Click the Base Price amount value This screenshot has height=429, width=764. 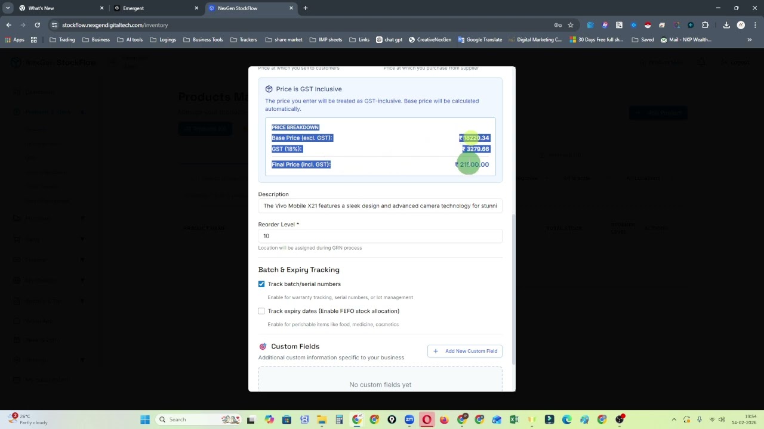point(474,138)
